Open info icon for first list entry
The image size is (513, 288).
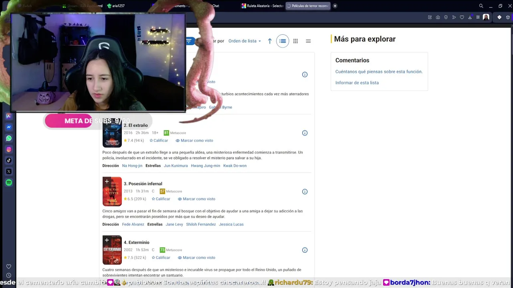click(x=305, y=74)
